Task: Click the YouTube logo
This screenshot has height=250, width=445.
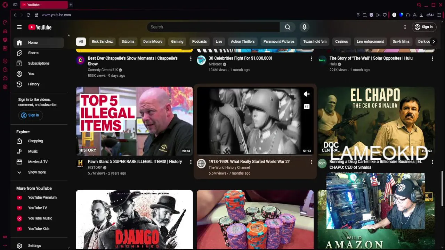Action: 40,27
